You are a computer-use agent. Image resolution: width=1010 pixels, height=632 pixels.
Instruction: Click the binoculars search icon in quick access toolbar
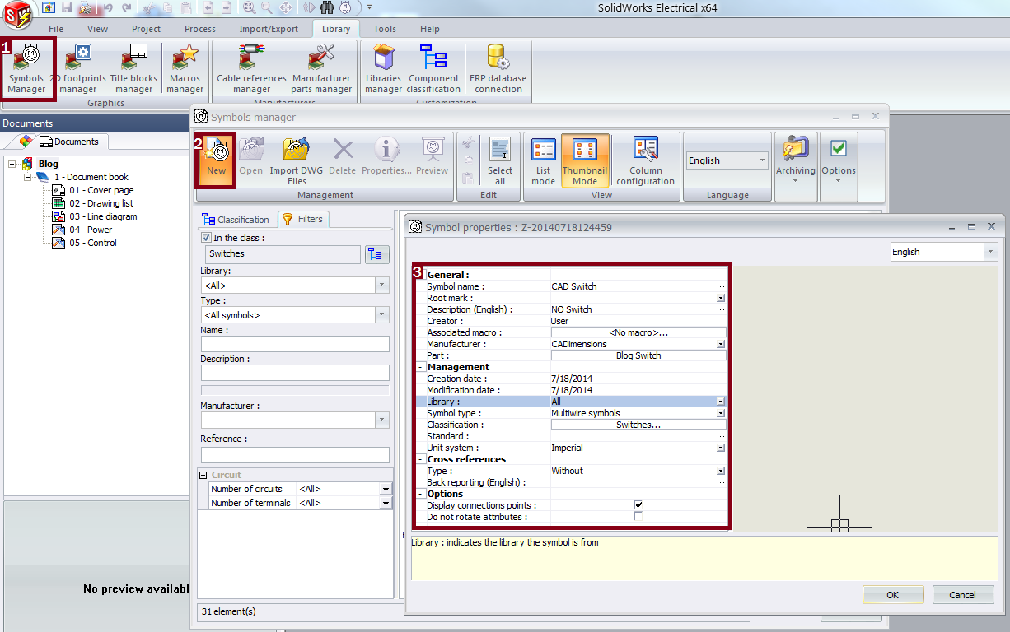pos(325,7)
